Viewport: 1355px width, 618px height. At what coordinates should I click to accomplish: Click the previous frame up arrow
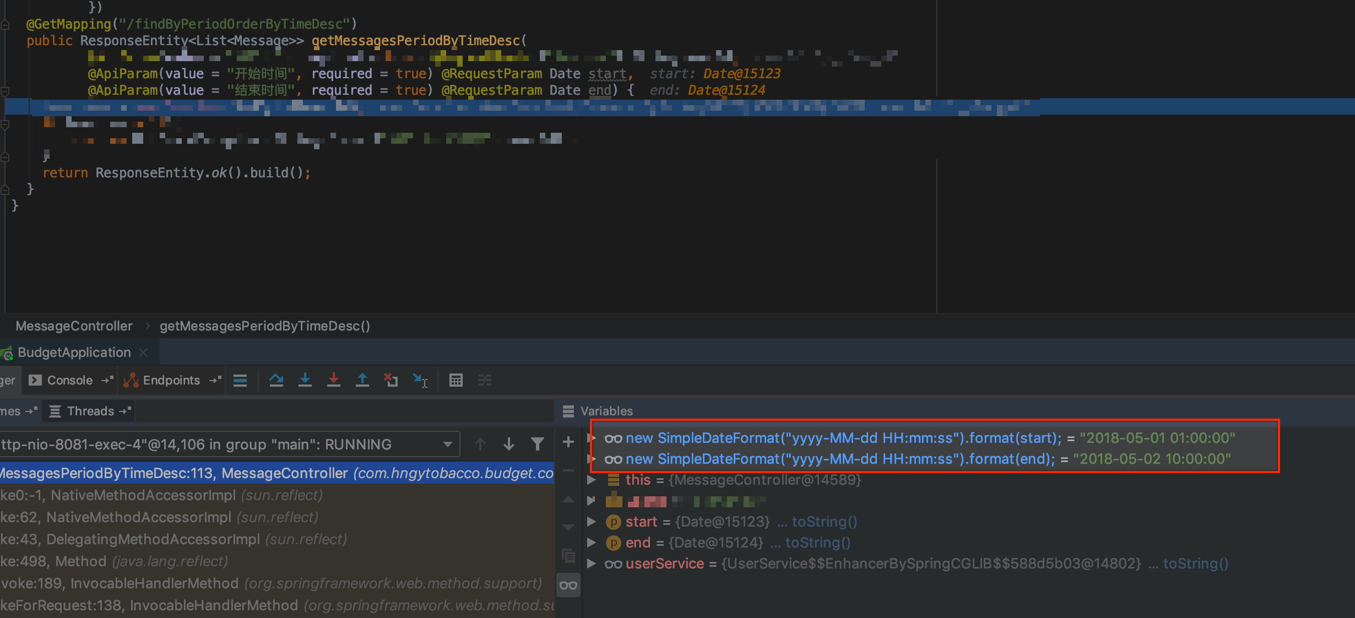point(480,444)
